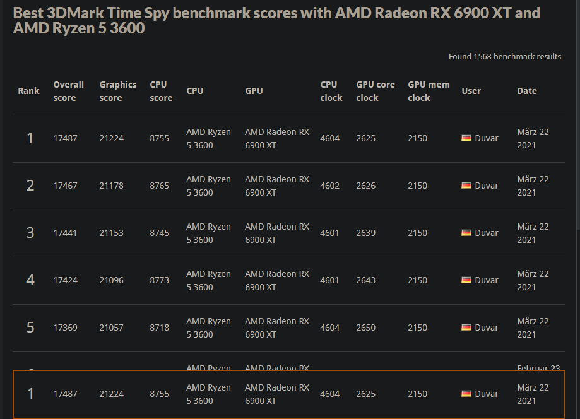Click rank number 5
Screen dimensions: 580x419
click(x=30, y=328)
